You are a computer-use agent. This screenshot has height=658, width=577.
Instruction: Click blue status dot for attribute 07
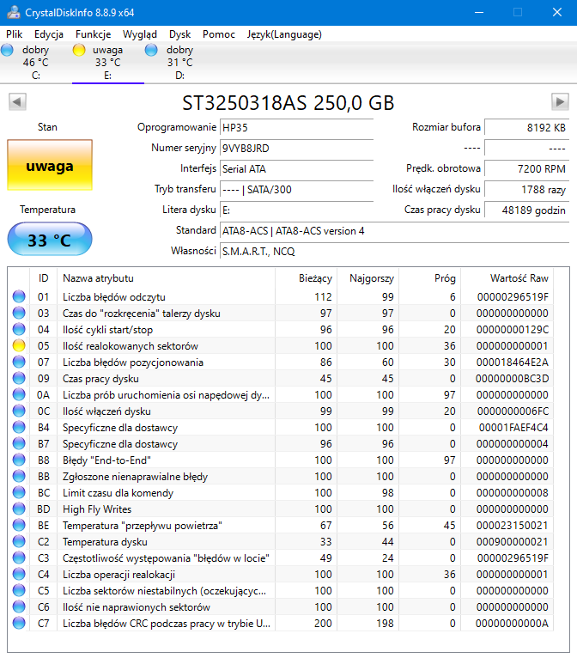pyautogui.click(x=19, y=363)
